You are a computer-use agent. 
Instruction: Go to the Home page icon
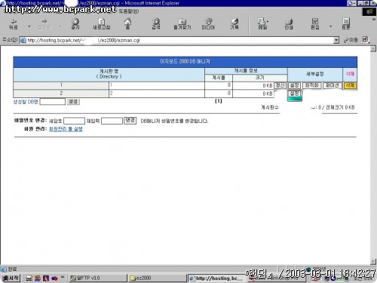click(x=127, y=24)
